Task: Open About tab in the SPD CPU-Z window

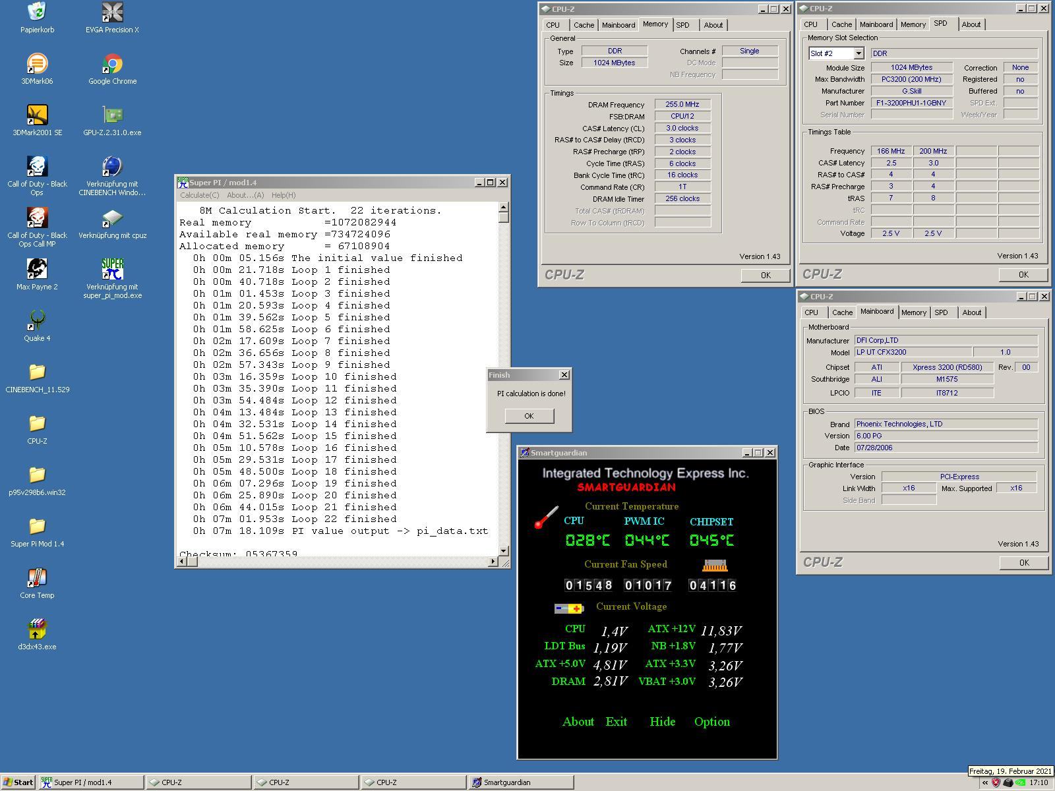Action: click(x=971, y=24)
